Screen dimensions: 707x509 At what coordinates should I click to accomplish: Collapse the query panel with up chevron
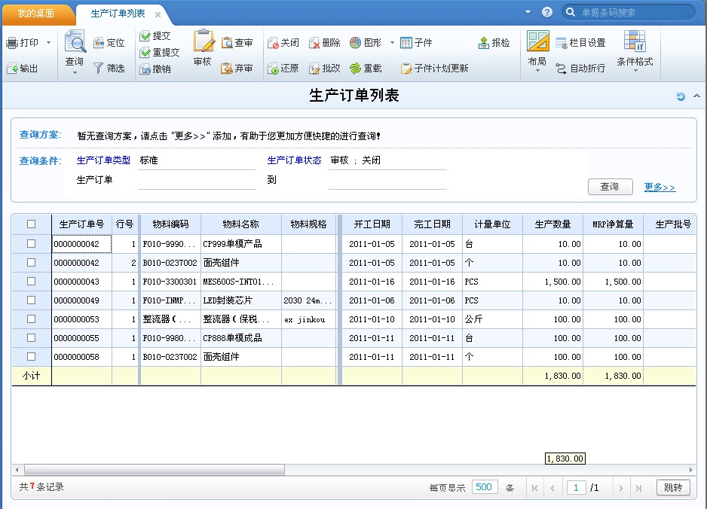click(x=696, y=96)
